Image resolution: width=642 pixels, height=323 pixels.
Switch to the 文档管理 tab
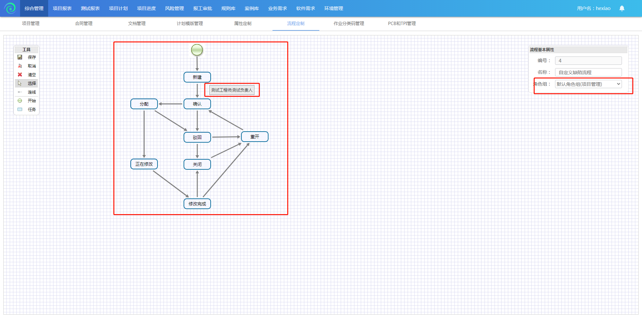[137, 23]
